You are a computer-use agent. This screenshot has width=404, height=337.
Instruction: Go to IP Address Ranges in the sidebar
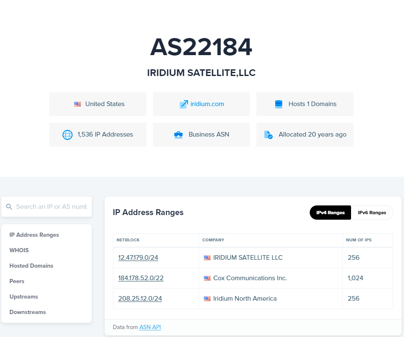tap(34, 235)
